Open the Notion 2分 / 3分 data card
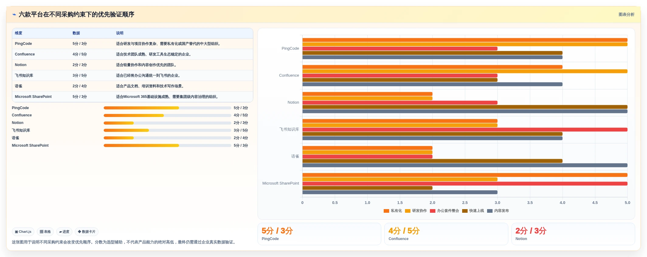This screenshot has height=257, width=647. (x=573, y=234)
